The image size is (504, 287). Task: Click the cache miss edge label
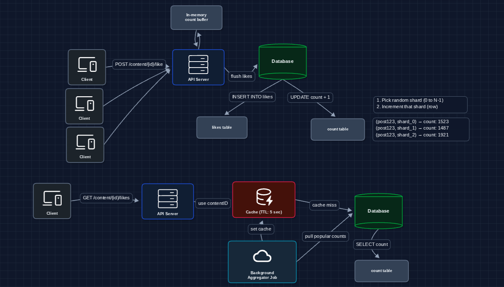[x=324, y=205]
